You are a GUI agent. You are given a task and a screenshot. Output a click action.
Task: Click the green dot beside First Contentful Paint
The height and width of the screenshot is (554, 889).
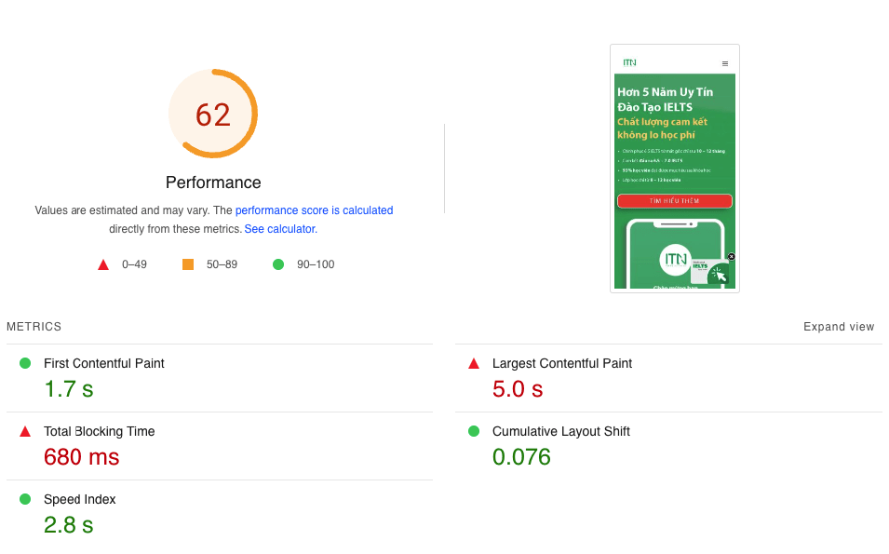pos(25,363)
